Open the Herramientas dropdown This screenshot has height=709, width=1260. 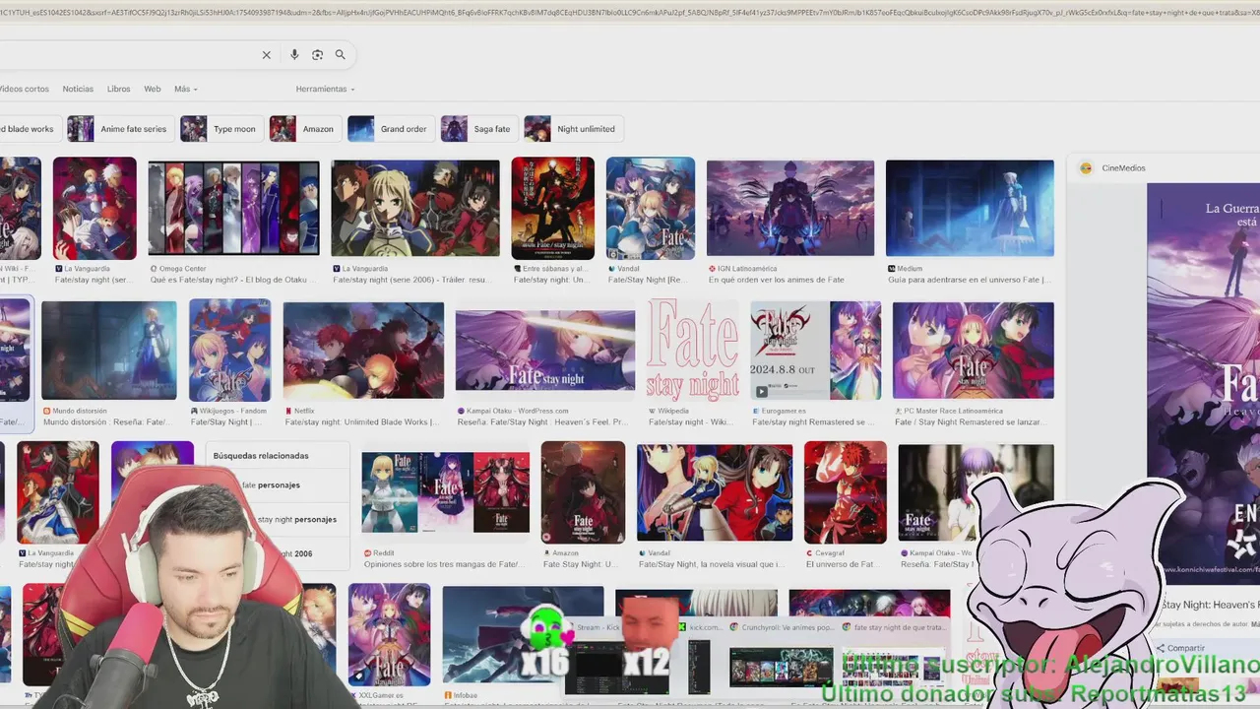[325, 89]
